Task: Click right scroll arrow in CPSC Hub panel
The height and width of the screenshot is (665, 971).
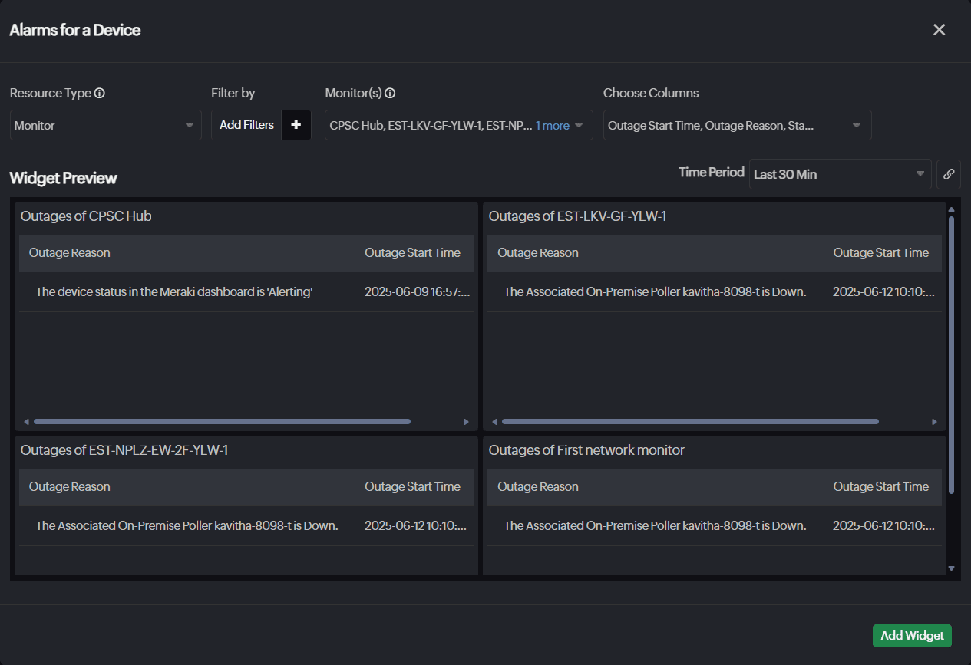Action: point(466,422)
